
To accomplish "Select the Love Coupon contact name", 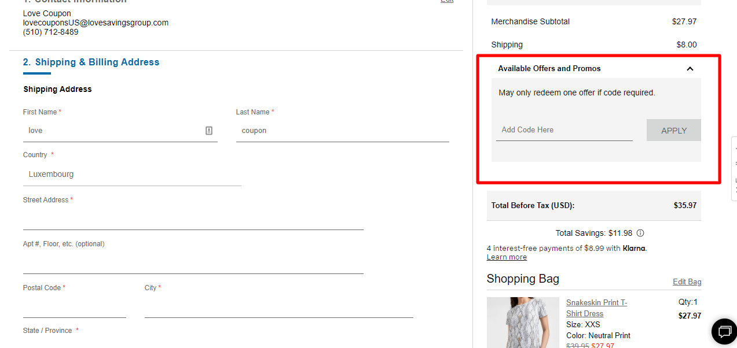I will click(x=47, y=13).
